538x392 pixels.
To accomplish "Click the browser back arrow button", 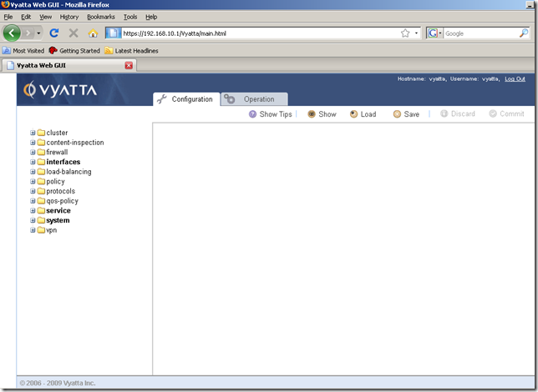I will click(12, 33).
